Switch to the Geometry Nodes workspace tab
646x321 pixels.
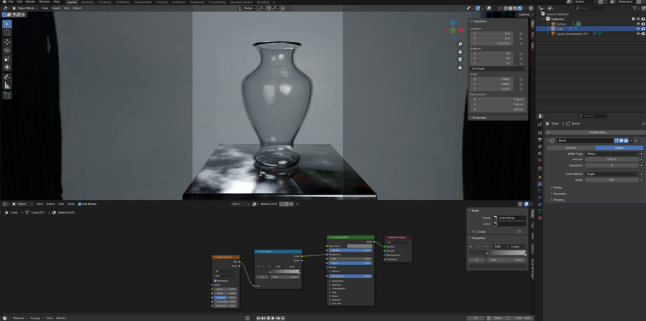[x=241, y=2]
